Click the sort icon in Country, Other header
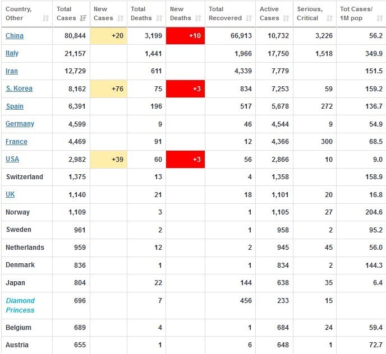The height and width of the screenshot is (354, 386). pyautogui.click(x=45, y=18)
